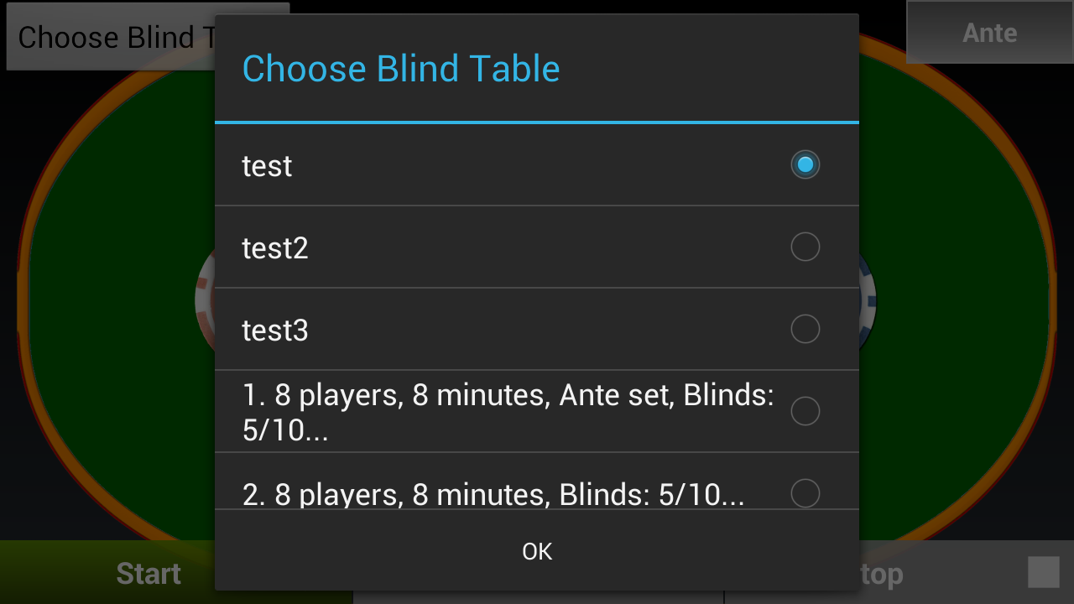Click the Choose Blind Table button behind dialog
Screen dimensions: 1074x604
coord(111,38)
